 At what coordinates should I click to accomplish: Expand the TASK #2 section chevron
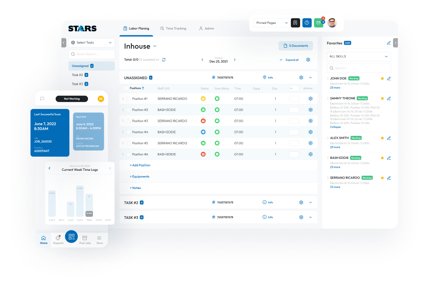click(310, 202)
